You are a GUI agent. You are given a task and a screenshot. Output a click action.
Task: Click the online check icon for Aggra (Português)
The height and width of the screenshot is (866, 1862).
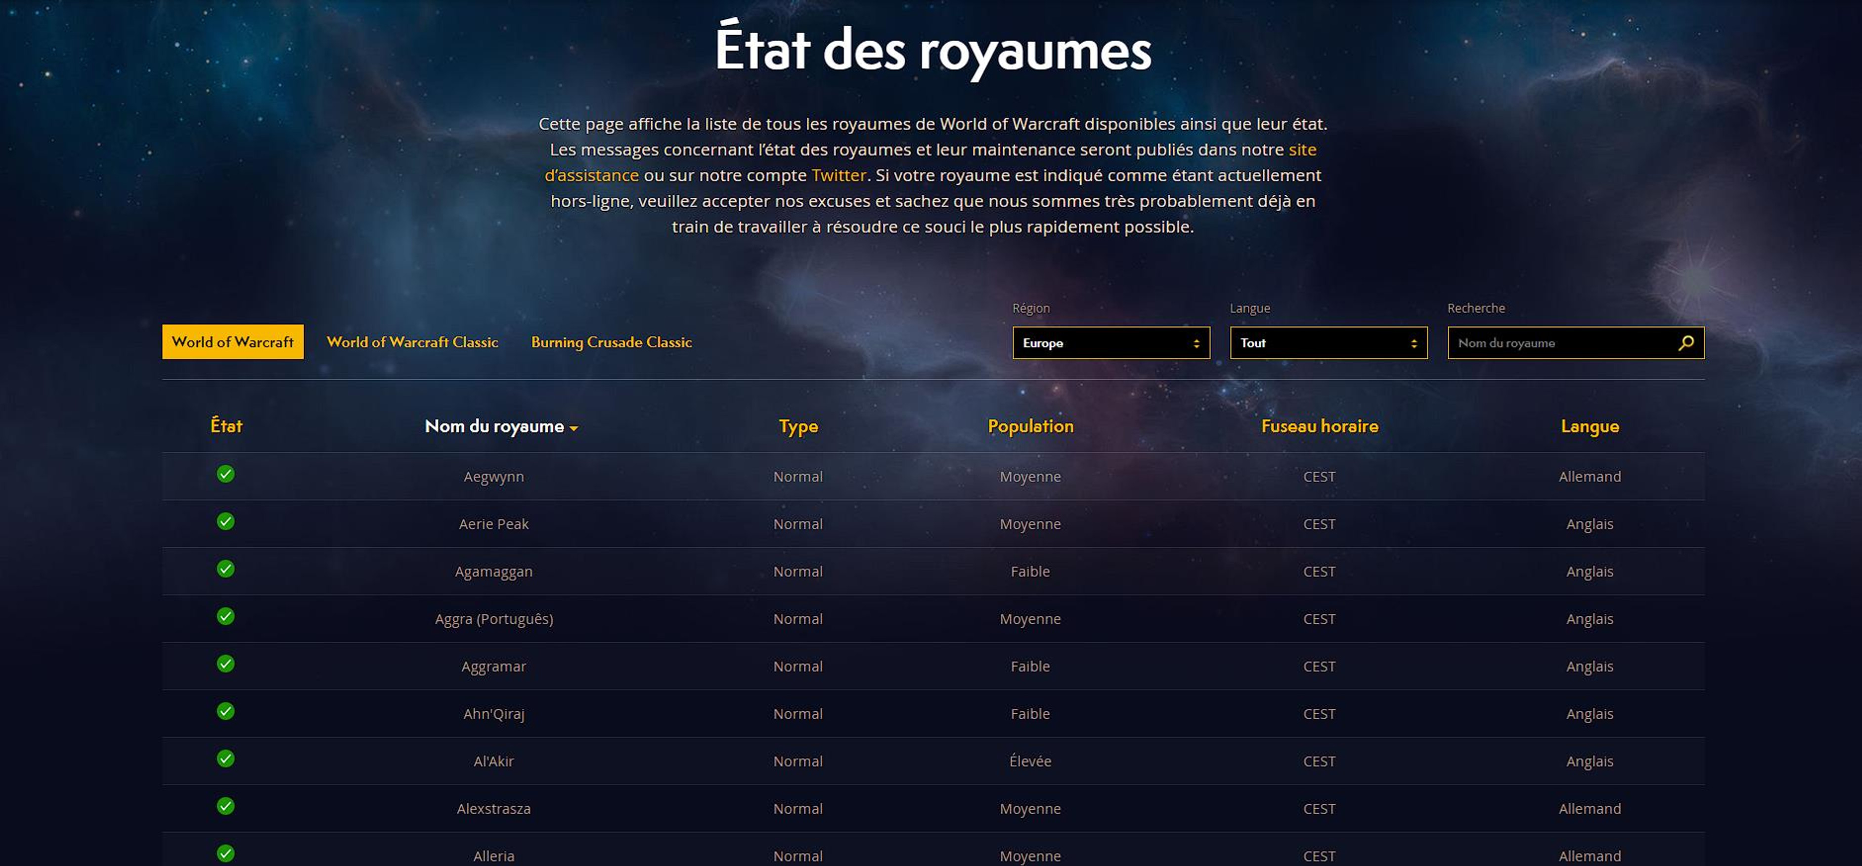coord(225,616)
